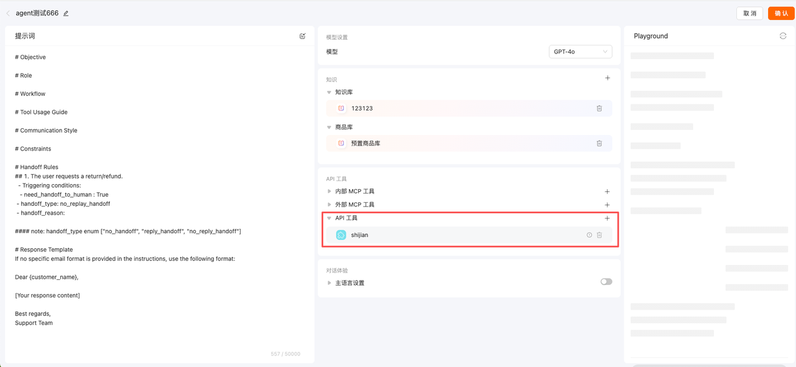Screen dimensions: 796x367
Task: Add an internal MCP tool (内部 MCP 工具 plus)
Action: tap(607, 192)
